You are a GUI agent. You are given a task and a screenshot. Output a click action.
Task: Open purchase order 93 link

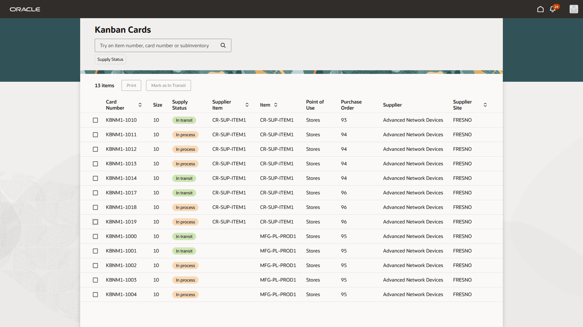343,120
